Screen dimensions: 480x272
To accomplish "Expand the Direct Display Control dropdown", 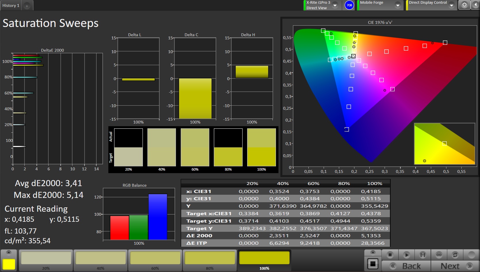I will (x=452, y=5).
